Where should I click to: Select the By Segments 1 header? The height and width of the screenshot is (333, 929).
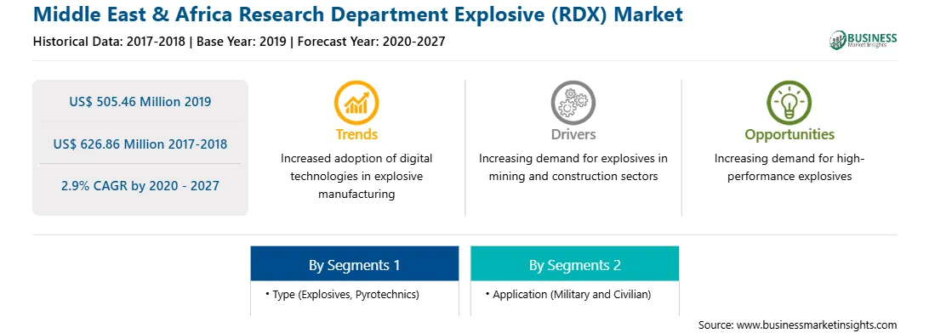[354, 264]
